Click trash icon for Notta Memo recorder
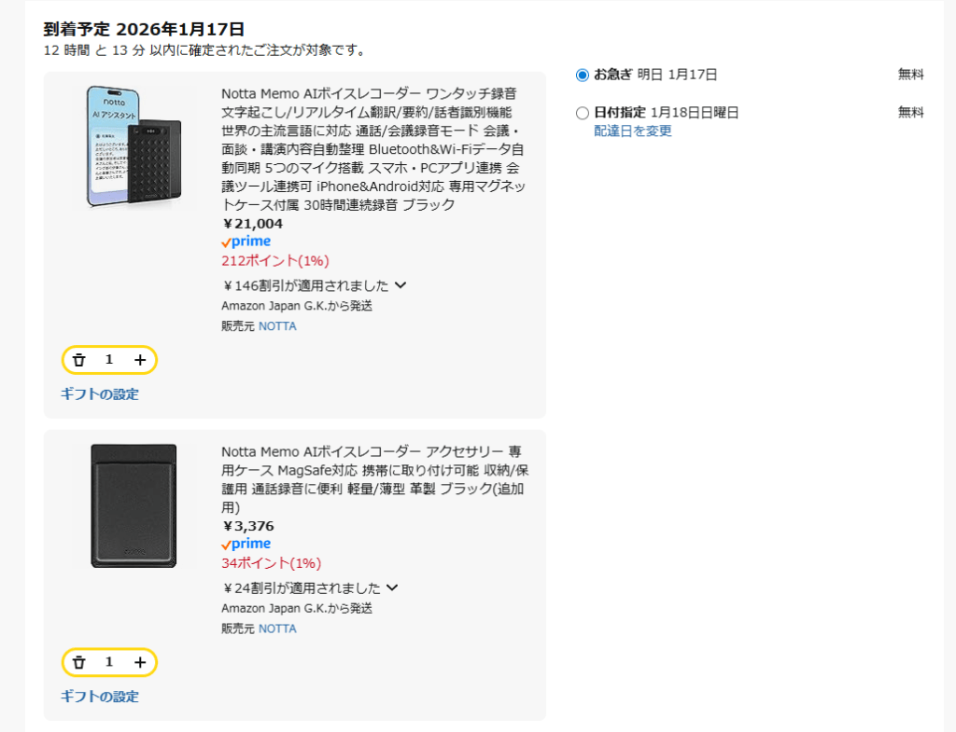 coord(79,360)
